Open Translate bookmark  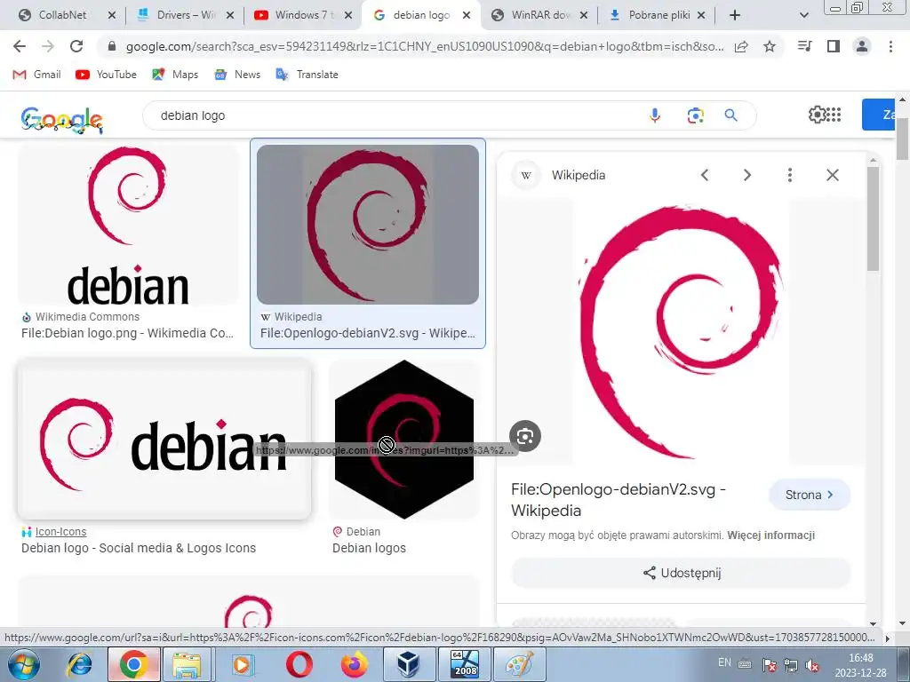[x=307, y=75]
